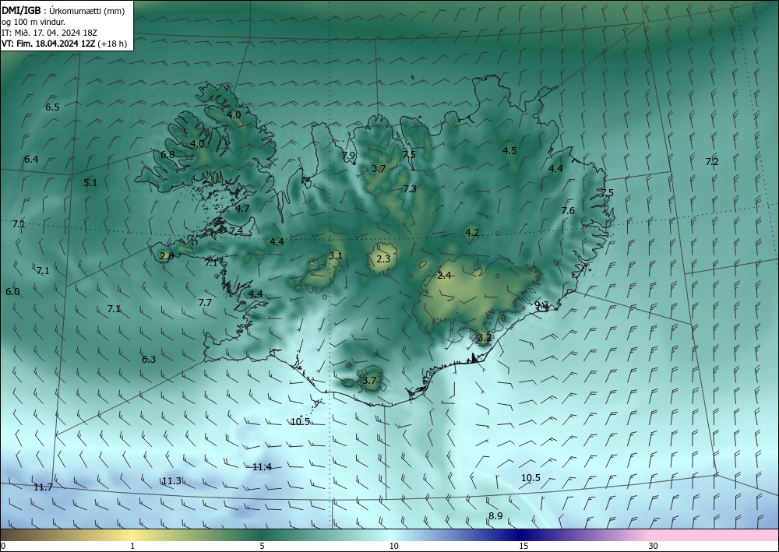The image size is (779, 552).
Task: Click the 11.4 value south of Iceland
Action: coord(262,467)
